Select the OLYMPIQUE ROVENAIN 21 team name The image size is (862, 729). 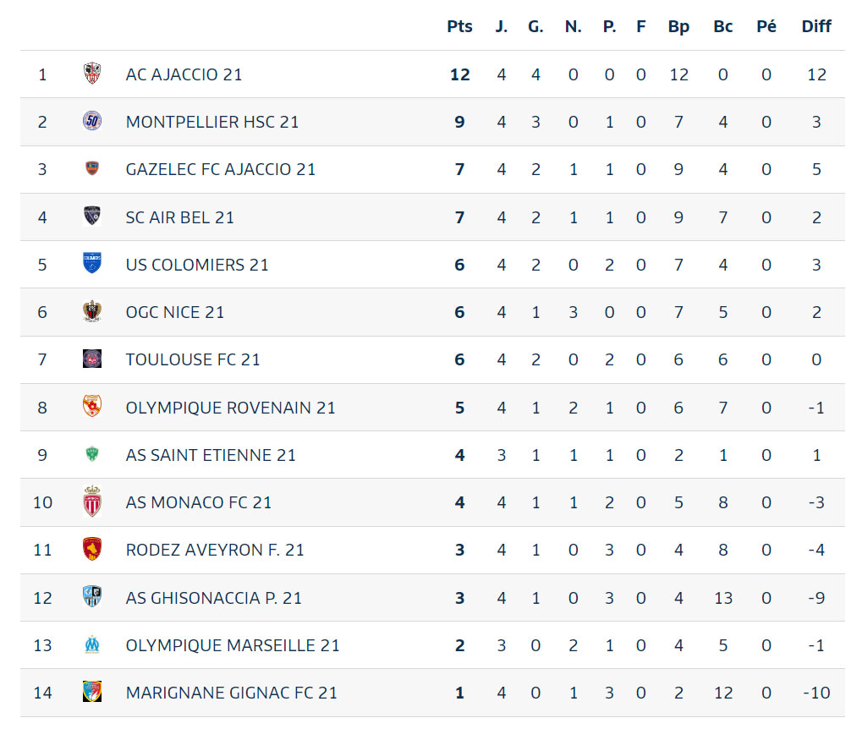click(x=230, y=408)
